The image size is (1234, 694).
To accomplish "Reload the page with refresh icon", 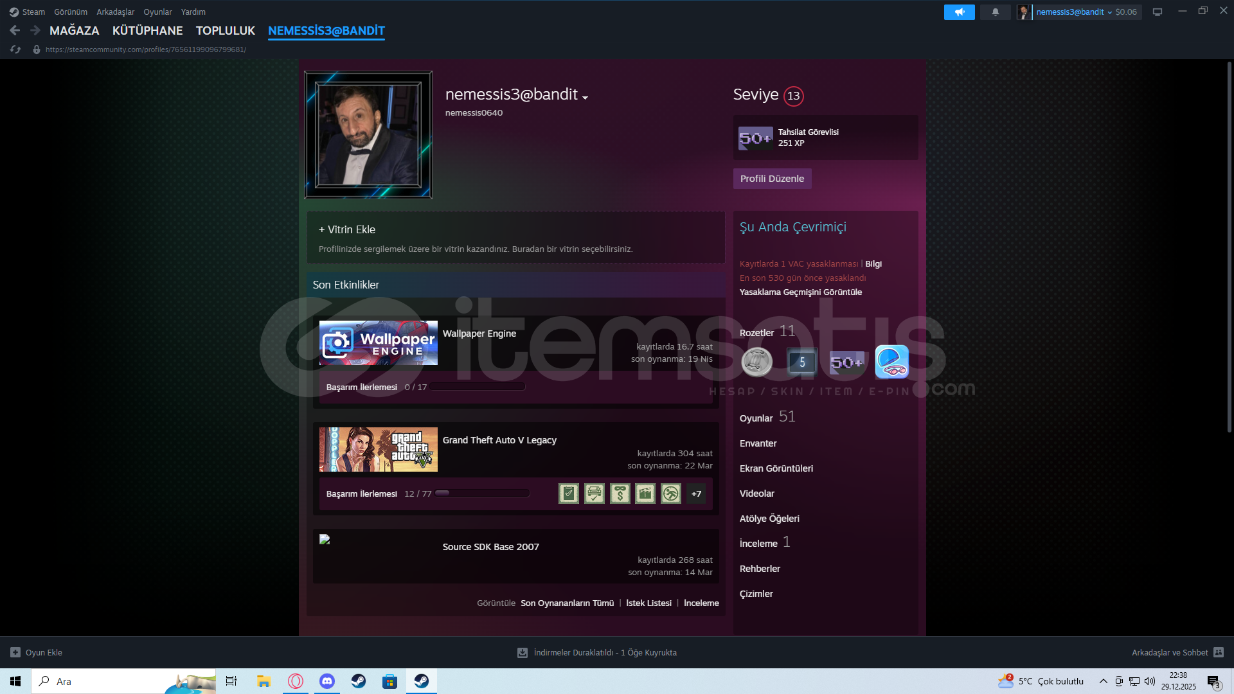I will pos(15,49).
